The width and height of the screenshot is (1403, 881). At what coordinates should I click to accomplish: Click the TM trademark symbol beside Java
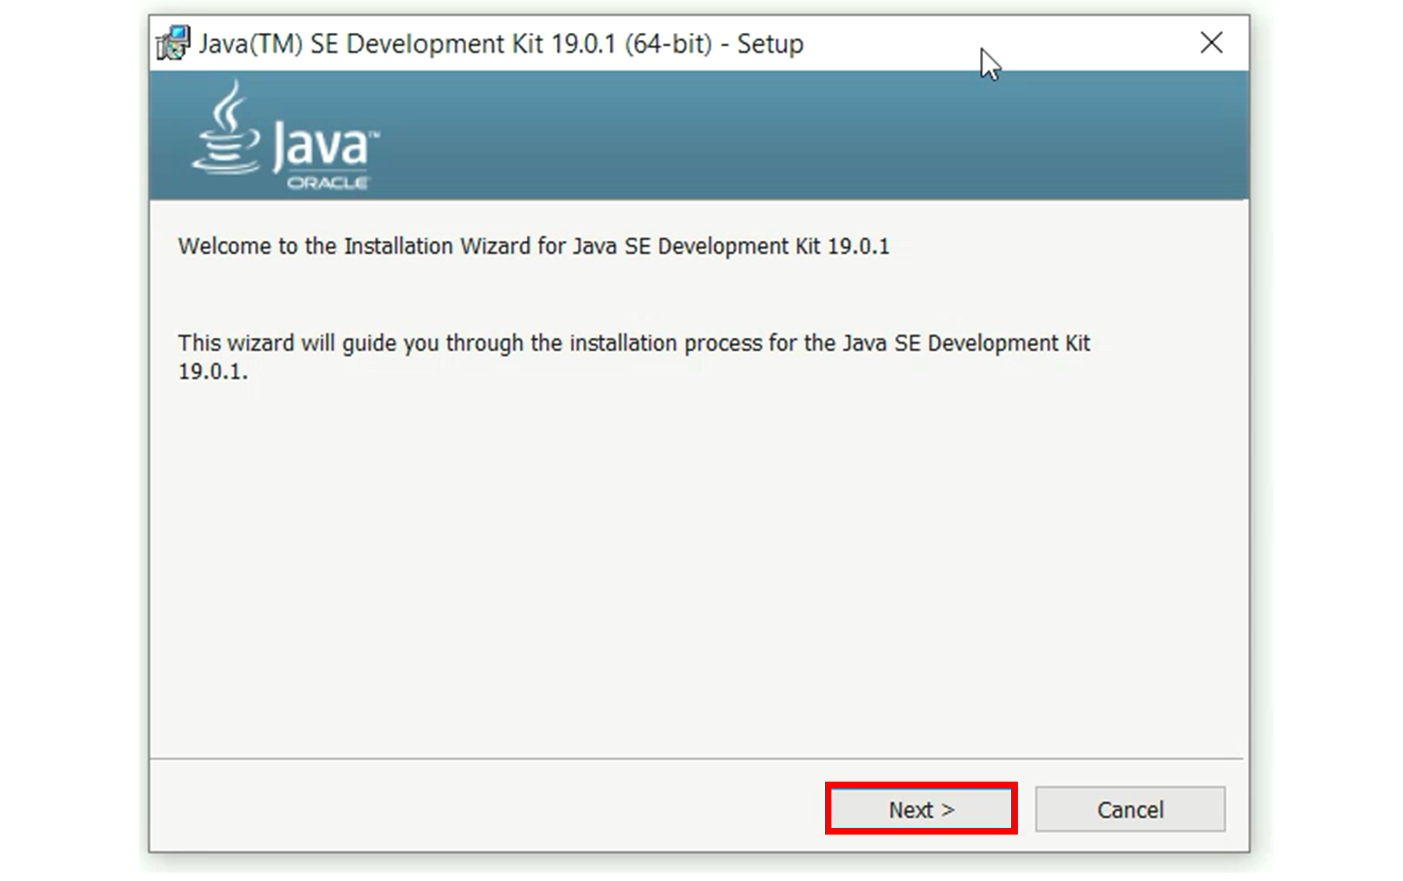point(374,134)
